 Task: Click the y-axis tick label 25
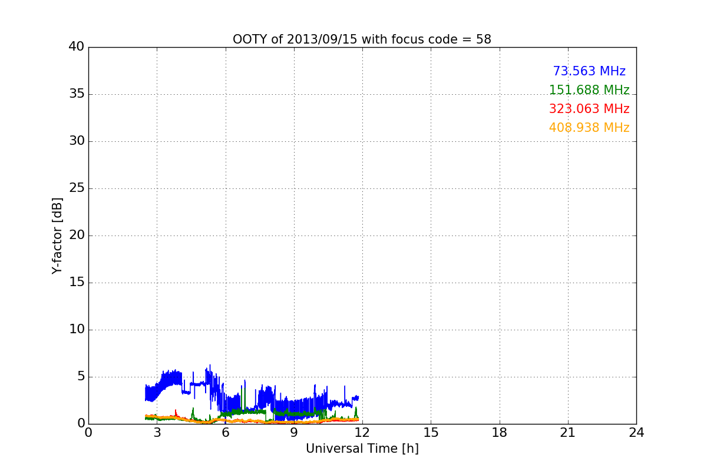pos(77,188)
